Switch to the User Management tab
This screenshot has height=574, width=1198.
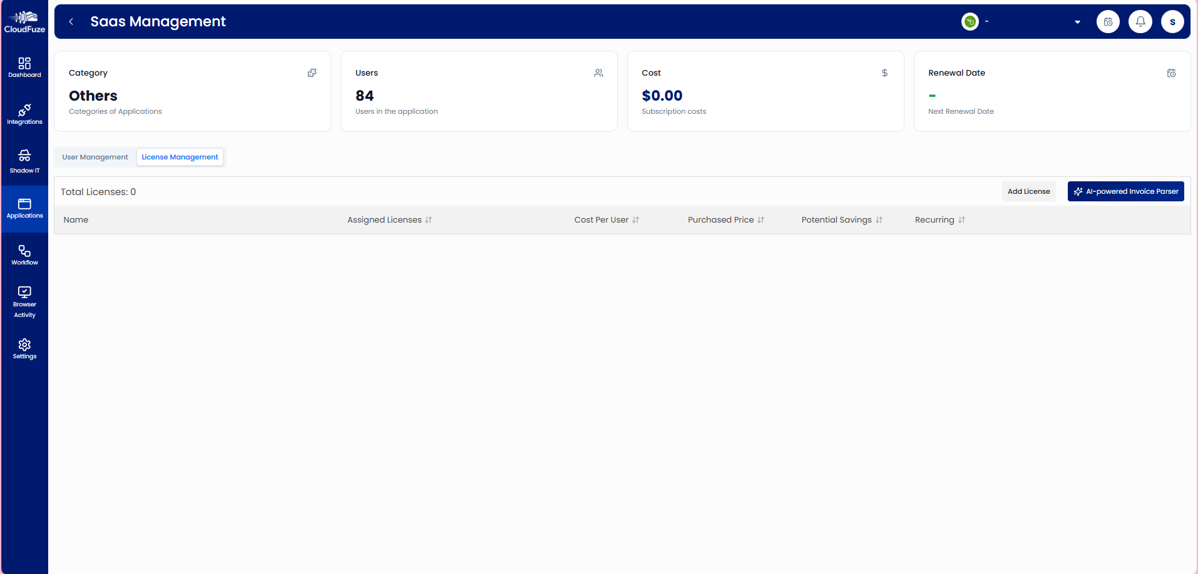click(95, 157)
